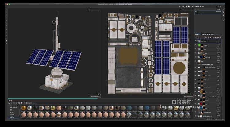Open blend mode dropdown of Fill layer 1
This screenshot has height=127, width=230.
point(219,44)
